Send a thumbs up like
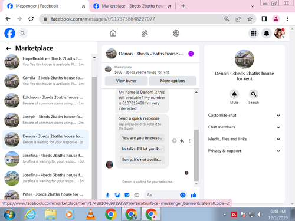The height and width of the screenshot is (221, 295). [194, 195]
